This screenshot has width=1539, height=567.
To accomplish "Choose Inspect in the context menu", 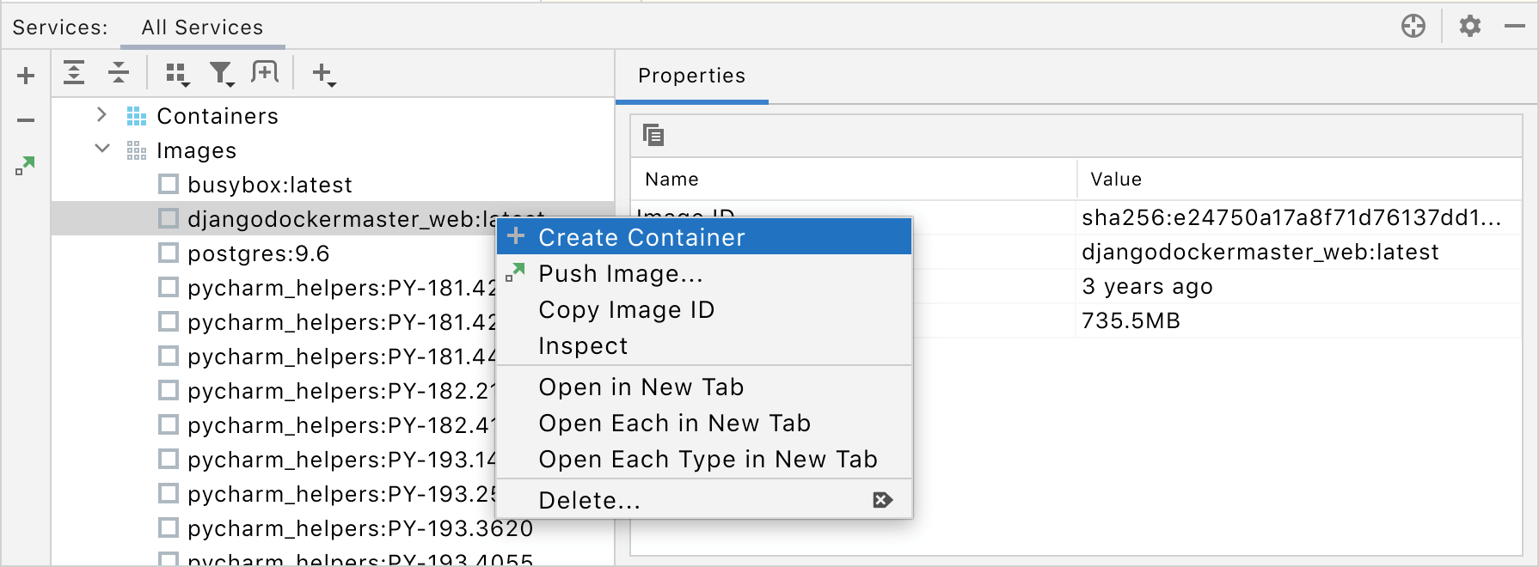I will tap(584, 345).
